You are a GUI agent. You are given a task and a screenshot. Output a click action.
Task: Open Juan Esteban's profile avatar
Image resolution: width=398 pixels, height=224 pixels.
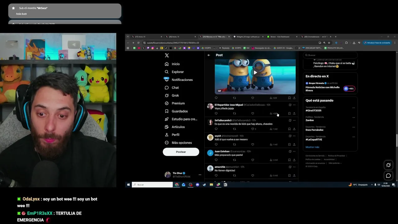[x=210, y=153]
